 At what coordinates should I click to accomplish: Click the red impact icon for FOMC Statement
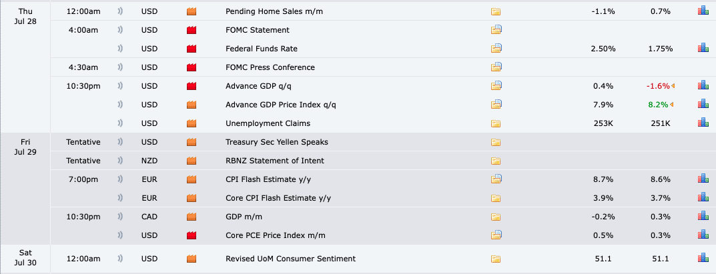pos(192,30)
